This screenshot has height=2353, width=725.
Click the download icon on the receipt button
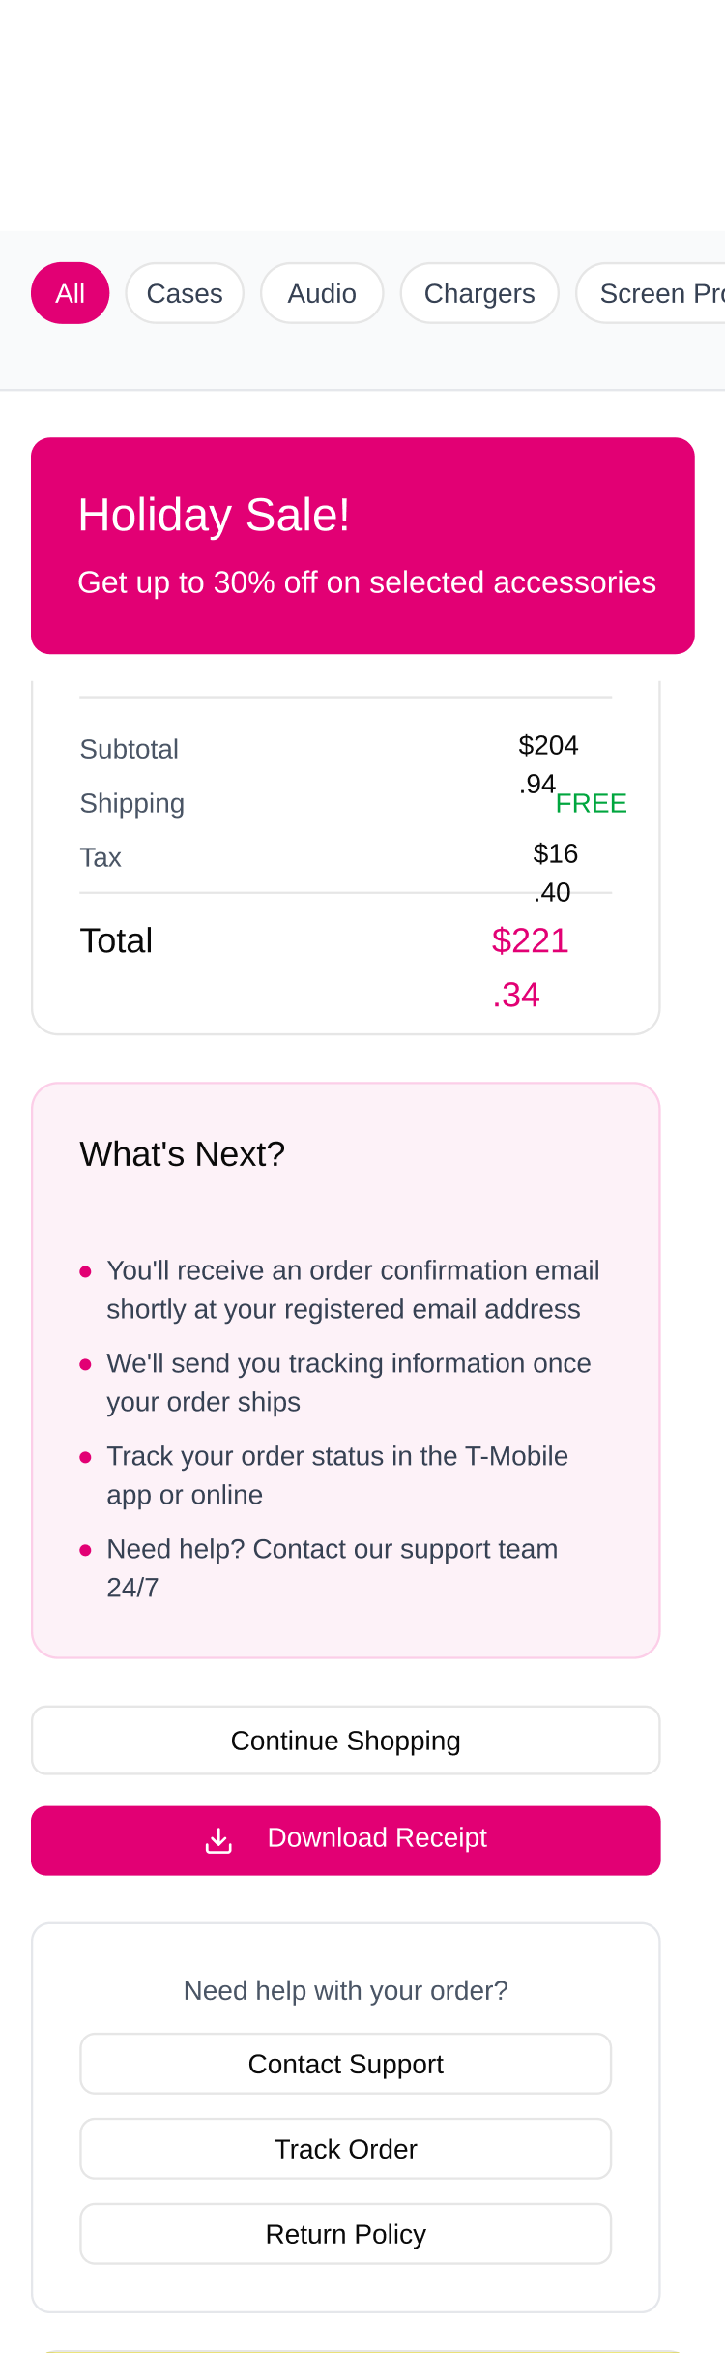(219, 1840)
